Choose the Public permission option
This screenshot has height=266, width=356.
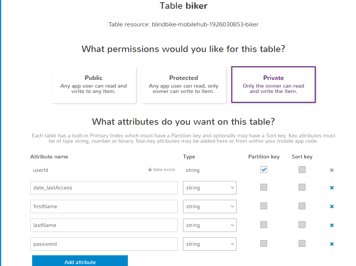[x=94, y=85]
